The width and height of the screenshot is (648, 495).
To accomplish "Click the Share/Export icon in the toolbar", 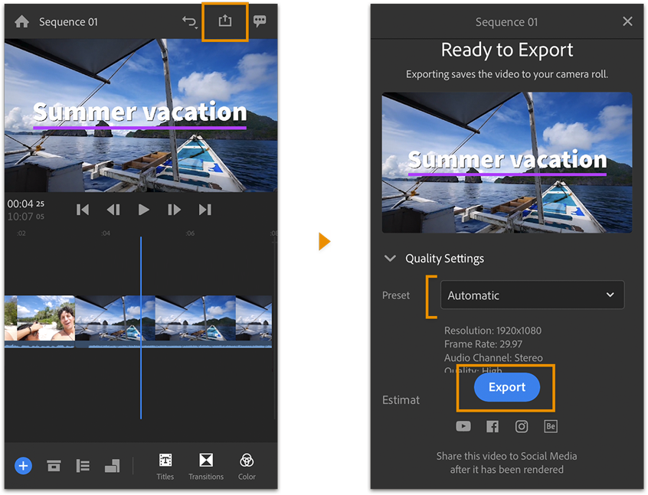I will pyautogui.click(x=224, y=21).
